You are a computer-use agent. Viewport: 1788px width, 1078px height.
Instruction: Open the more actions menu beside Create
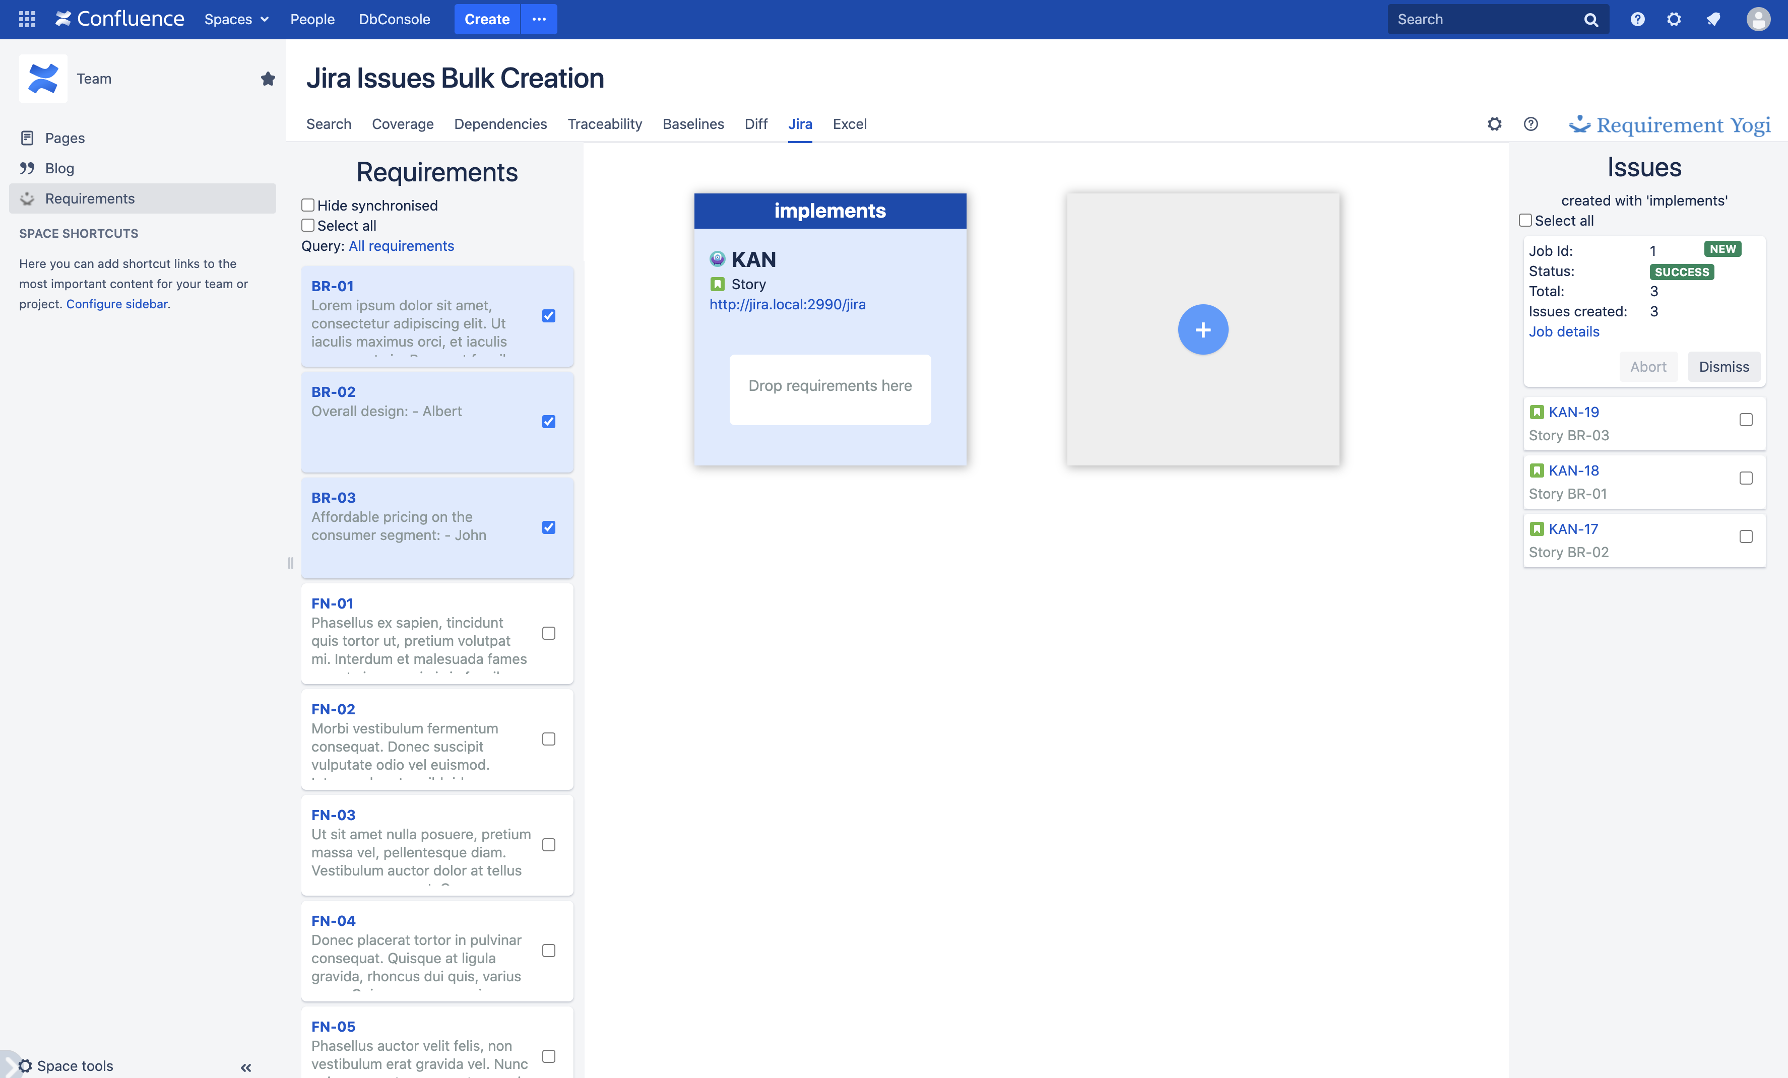538,20
